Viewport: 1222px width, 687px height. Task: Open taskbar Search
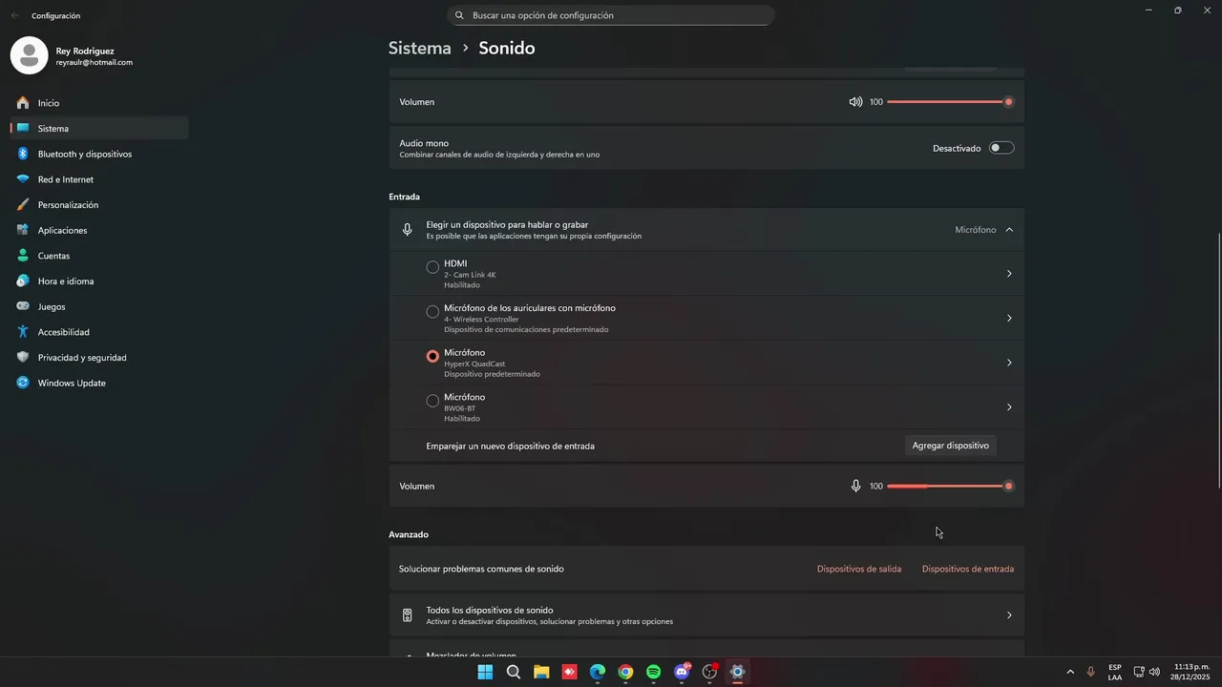tap(514, 672)
